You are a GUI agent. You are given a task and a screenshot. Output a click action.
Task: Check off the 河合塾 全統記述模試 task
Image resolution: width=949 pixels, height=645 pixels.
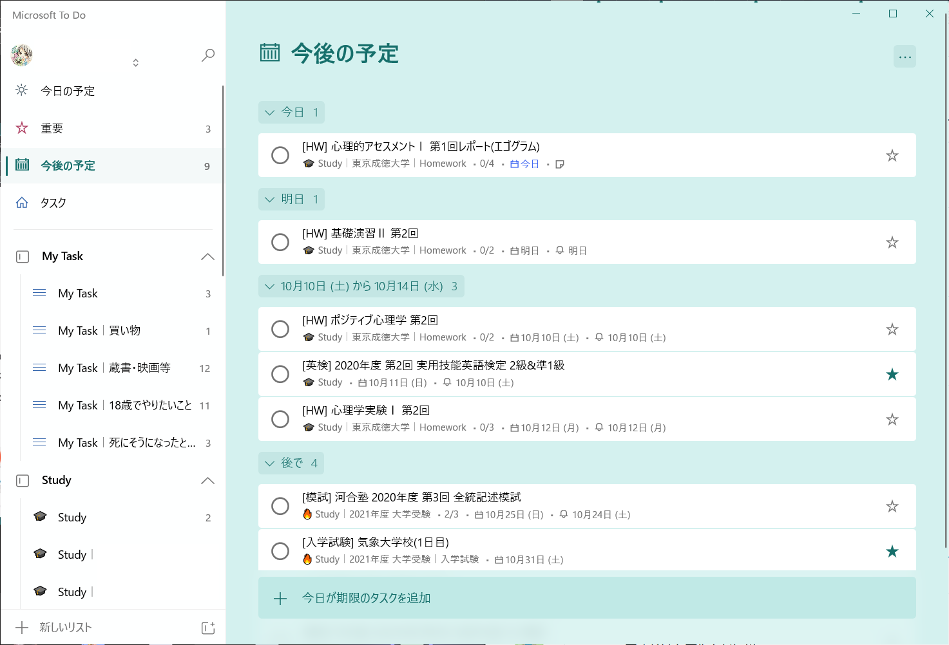(x=280, y=506)
